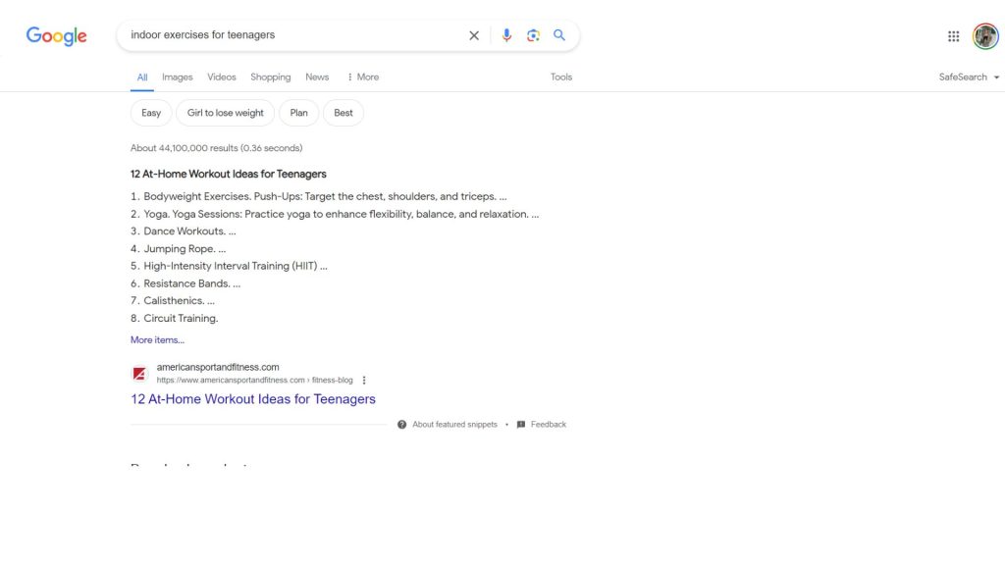Switch to the News tab
1005x565 pixels.
[317, 77]
